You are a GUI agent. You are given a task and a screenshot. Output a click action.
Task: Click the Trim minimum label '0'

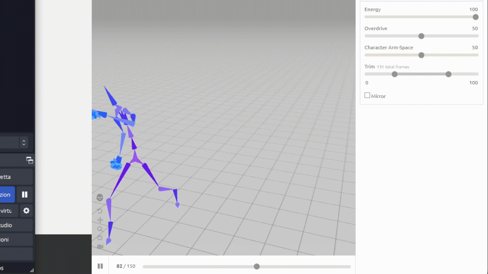click(x=367, y=83)
